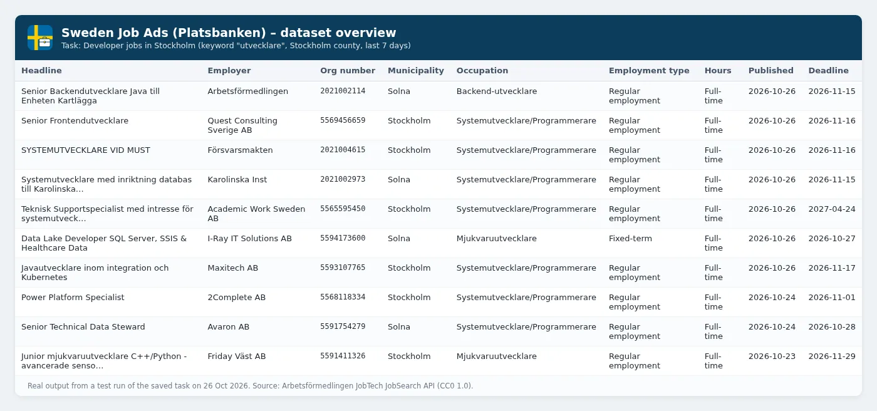877x411 pixels.
Task: Click Stockholm in the Försvarsmakten row
Action: point(409,150)
